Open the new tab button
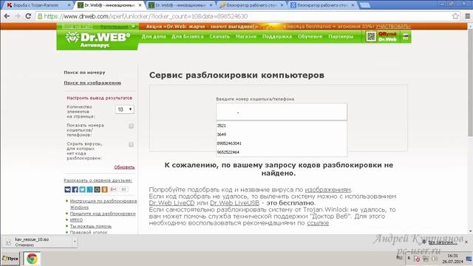This screenshot has width=473, height=266. point(364,5)
